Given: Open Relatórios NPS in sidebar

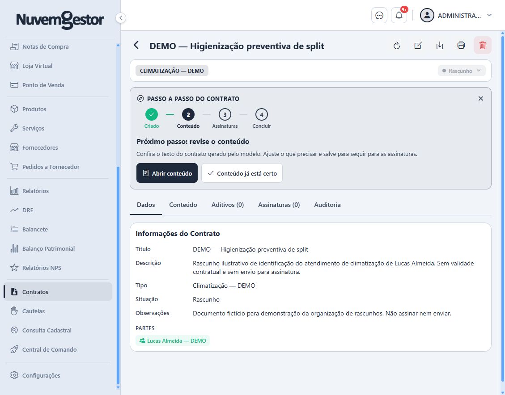Looking at the screenshot, I should click(59, 268).
